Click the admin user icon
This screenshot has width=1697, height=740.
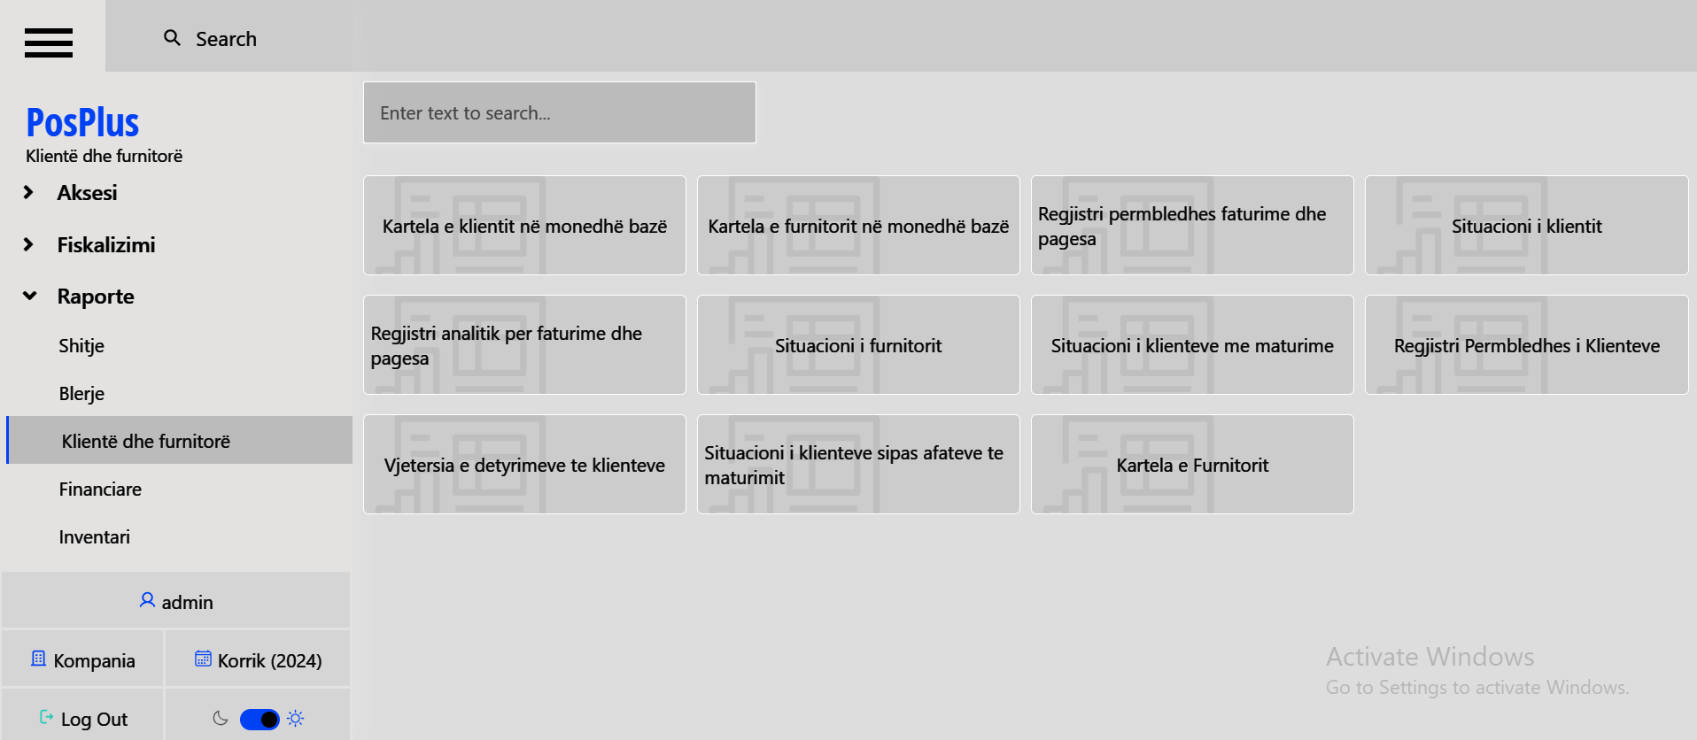[x=147, y=600]
